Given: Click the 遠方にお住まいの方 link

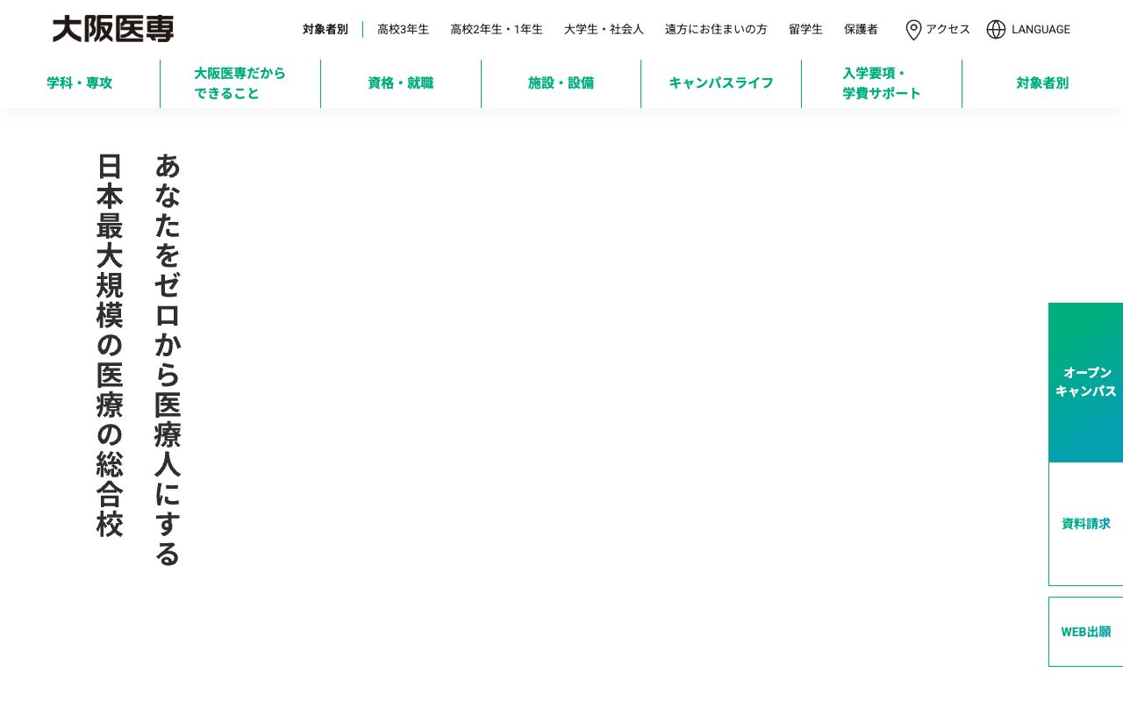Looking at the screenshot, I should click(716, 29).
